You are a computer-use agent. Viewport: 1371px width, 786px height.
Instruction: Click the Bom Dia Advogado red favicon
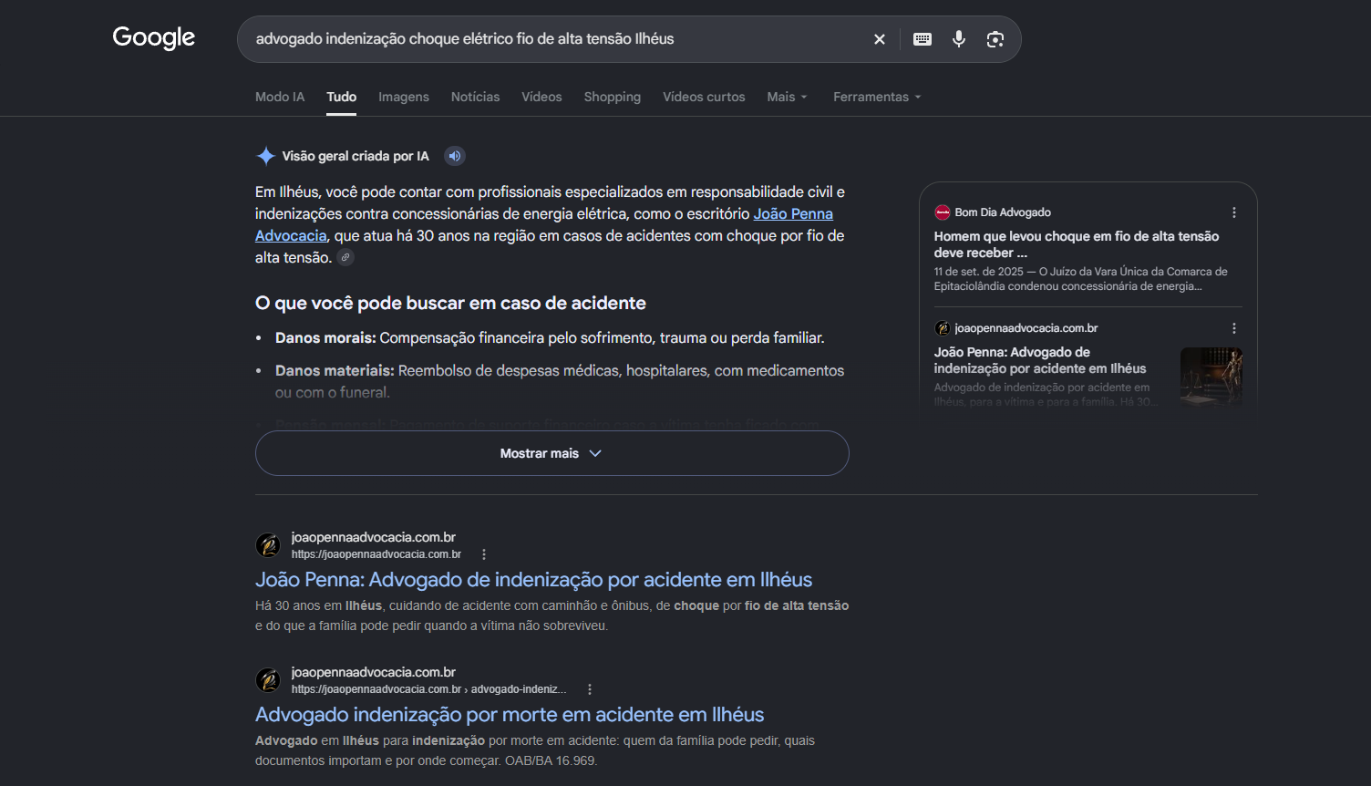[x=943, y=212]
